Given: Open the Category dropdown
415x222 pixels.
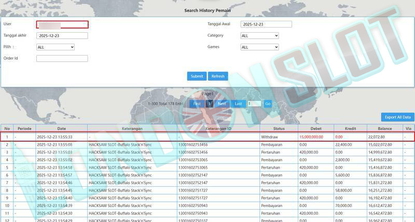Looking at the screenshot, I should pyautogui.click(x=259, y=36).
